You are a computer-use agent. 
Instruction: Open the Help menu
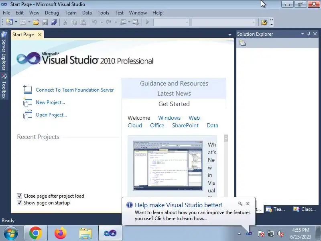point(157,13)
